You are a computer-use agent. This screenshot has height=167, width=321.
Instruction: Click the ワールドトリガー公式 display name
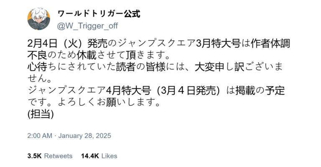99,14
